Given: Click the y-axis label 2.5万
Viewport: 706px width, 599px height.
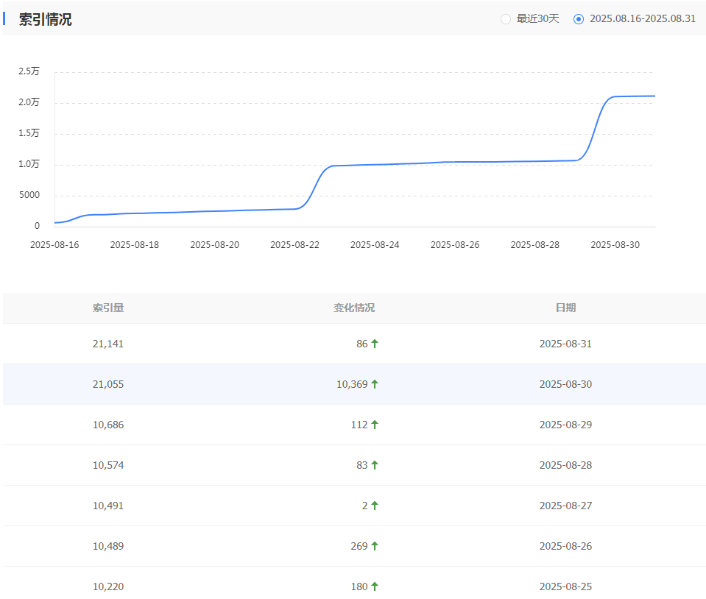Looking at the screenshot, I should tap(30, 72).
